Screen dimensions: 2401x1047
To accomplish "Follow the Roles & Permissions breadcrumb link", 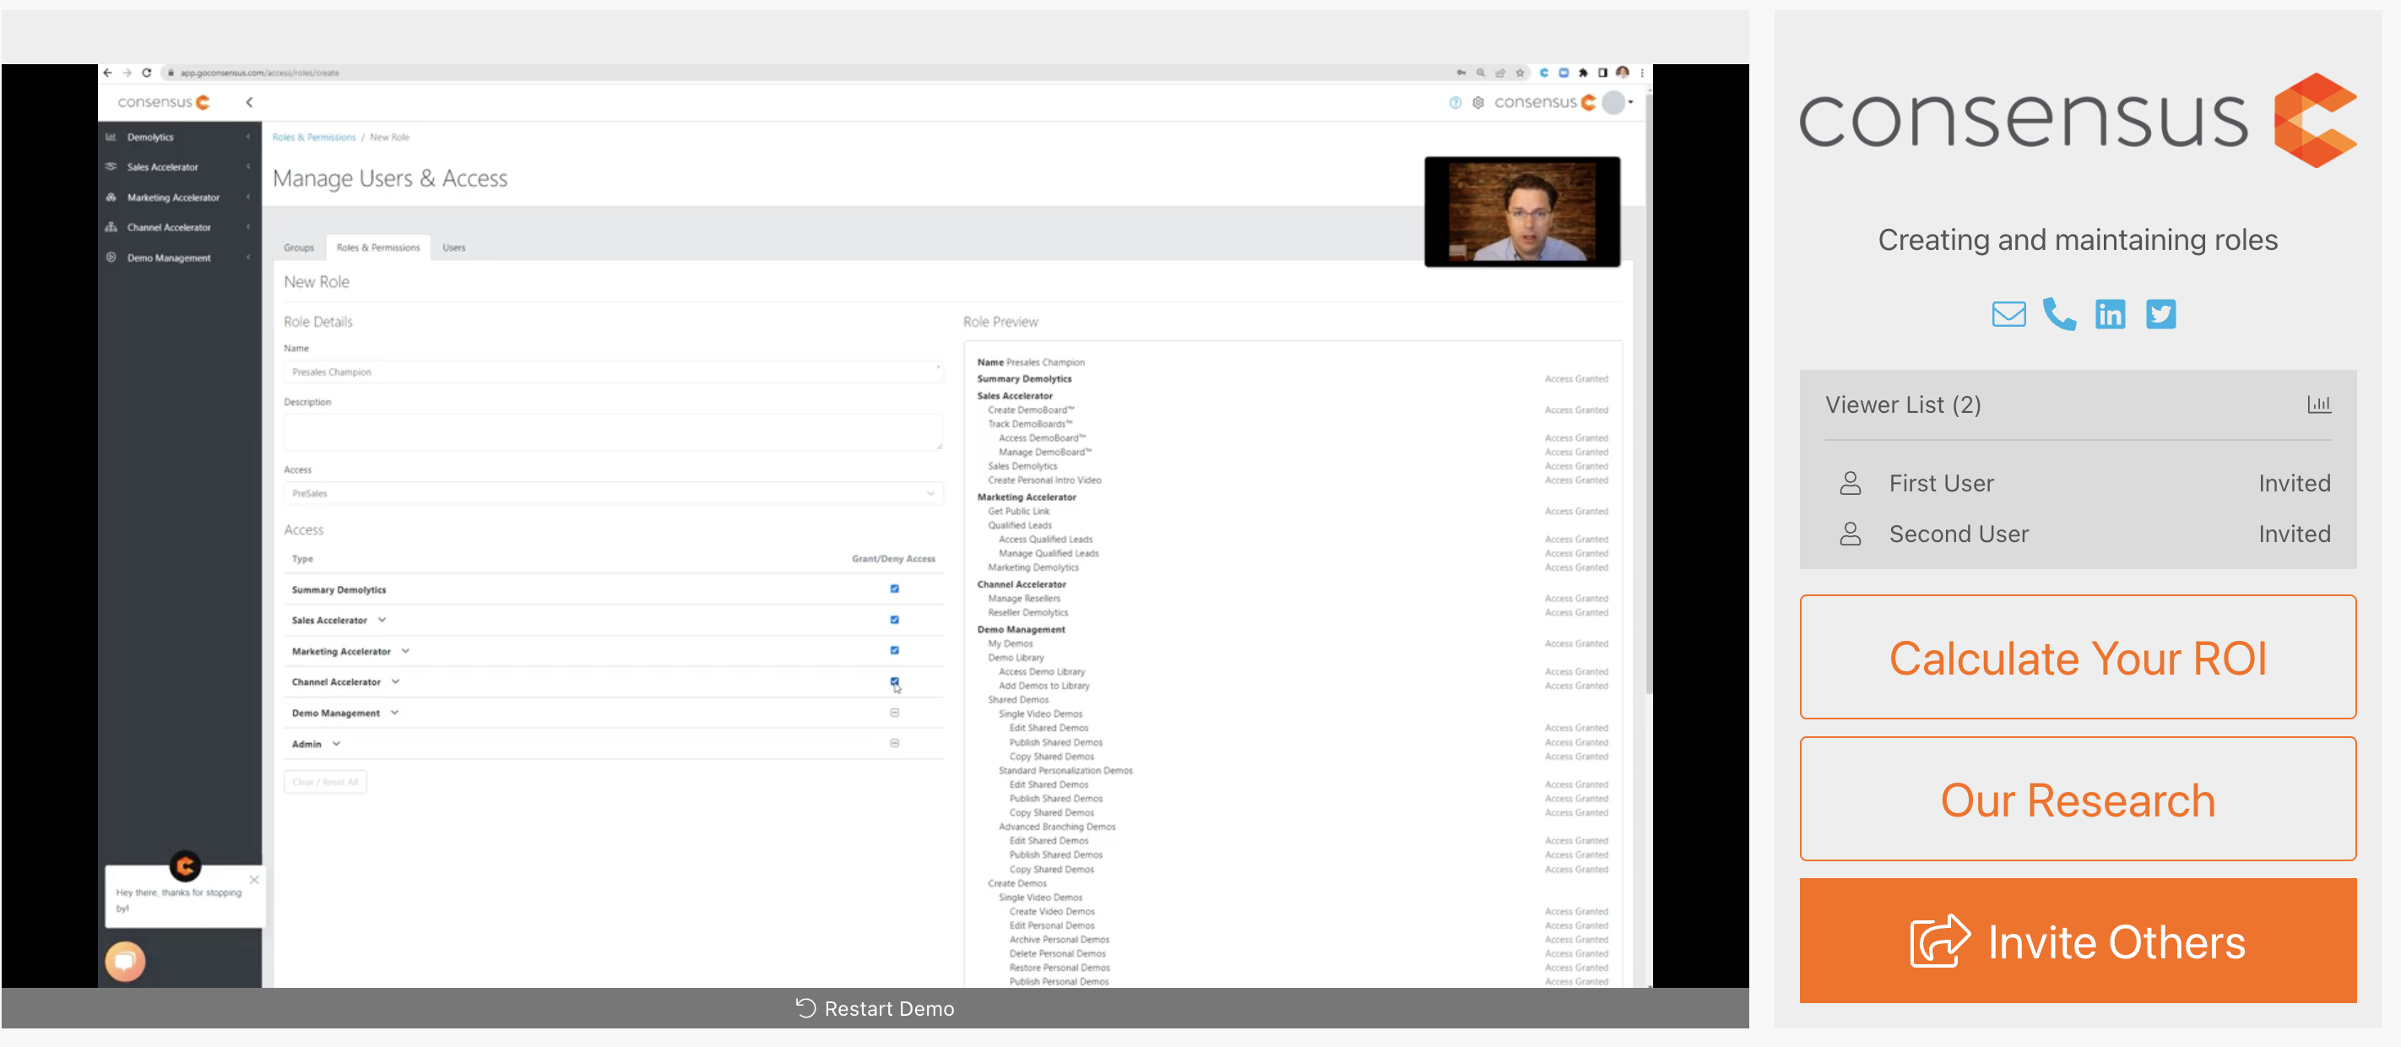I will 314,137.
